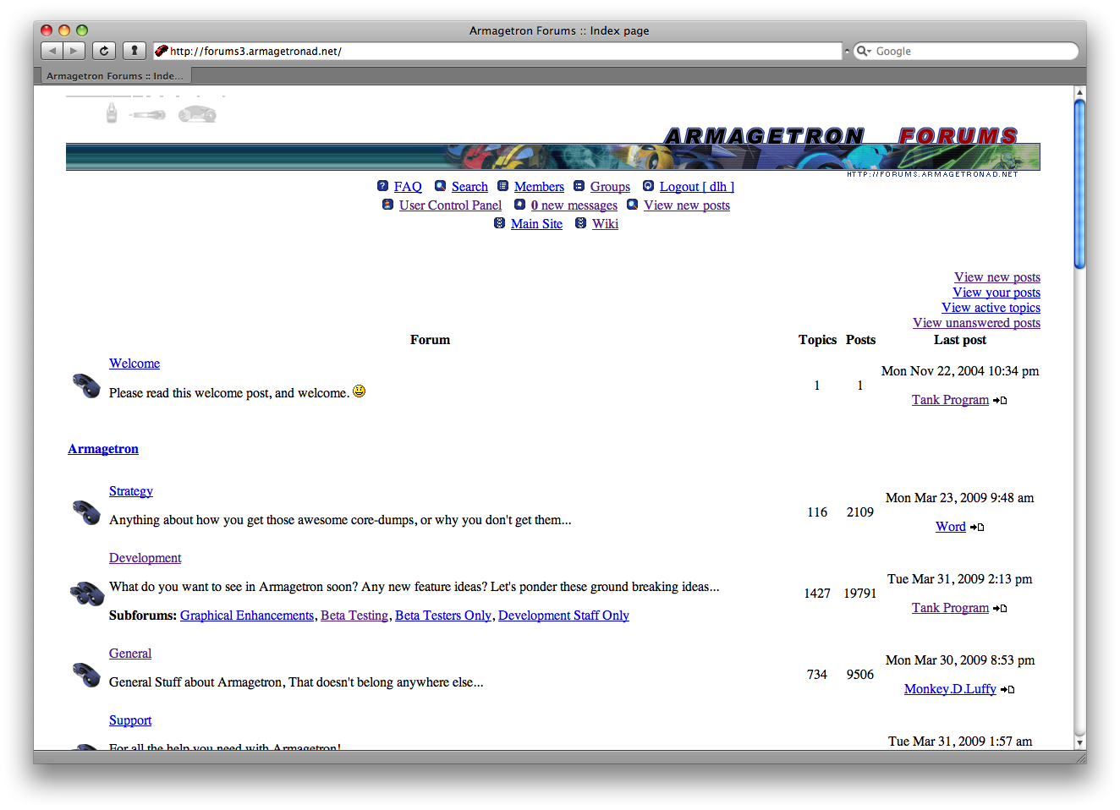Click the Members icon beside Members link
1120x810 pixels.
[502, 186]
